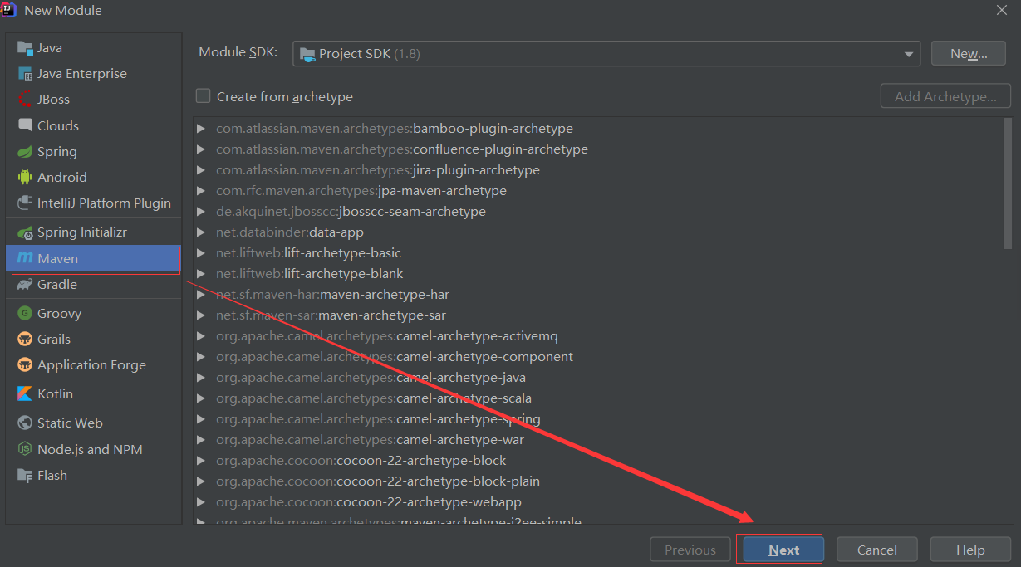The image size is (1021, 567).
Task: Select cocoon-22-archetype-block-plain row
Action: pos(598,481)
